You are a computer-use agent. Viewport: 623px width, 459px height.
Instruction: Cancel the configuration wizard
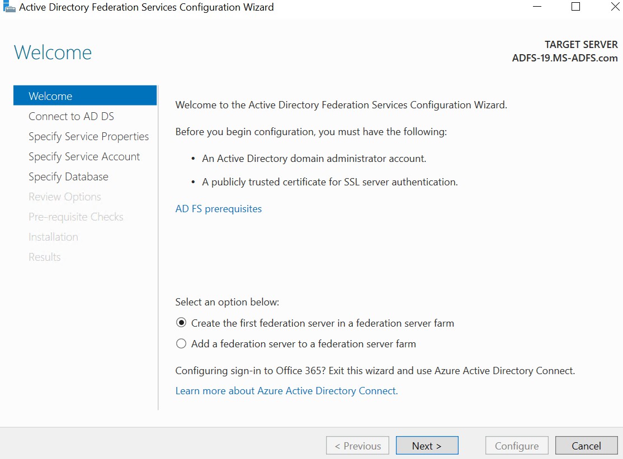(587, 446)
